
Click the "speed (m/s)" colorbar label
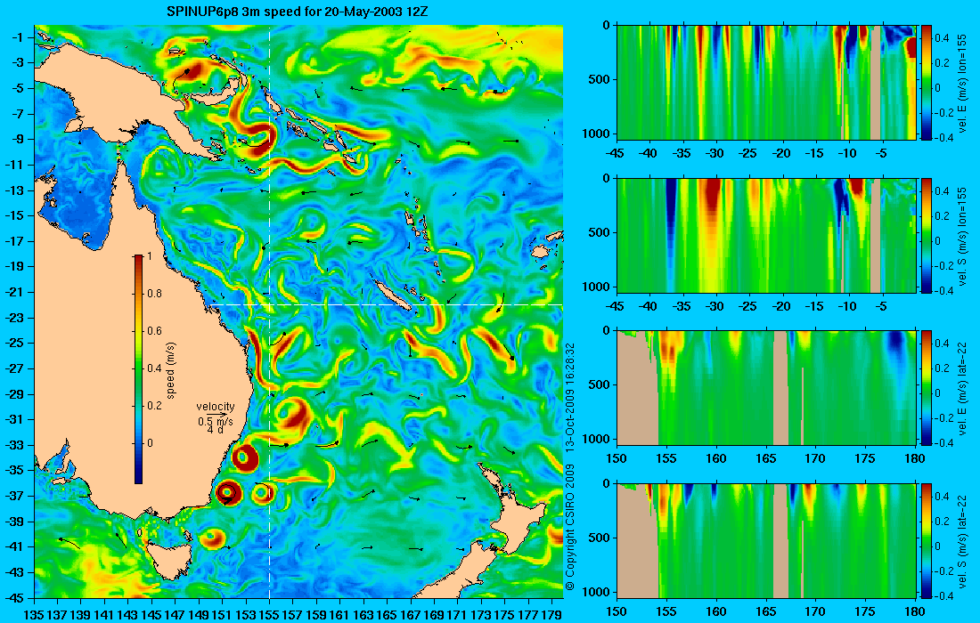click(171, 370)
